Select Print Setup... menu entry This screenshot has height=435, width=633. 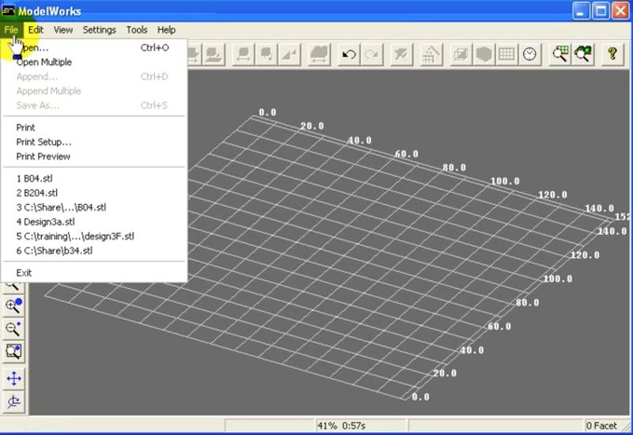[x=44, y=142]
